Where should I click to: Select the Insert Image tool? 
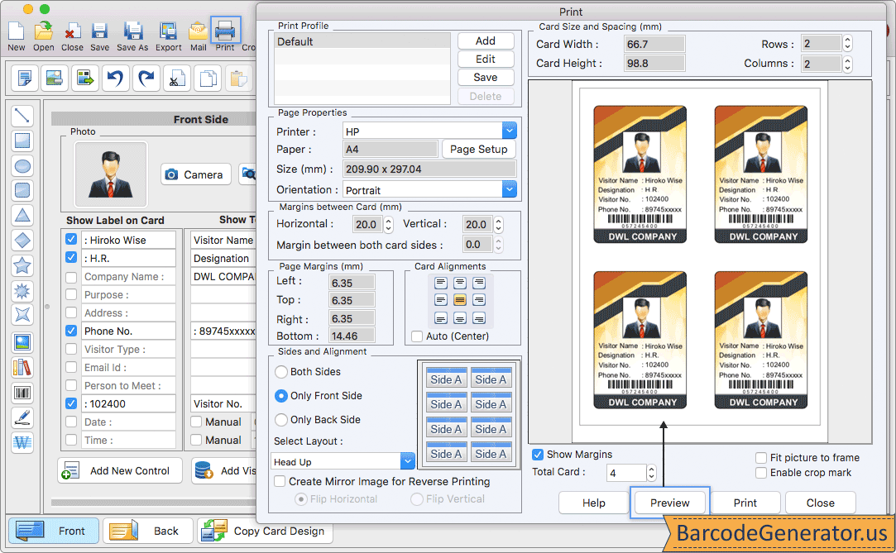click(x=22, y=342)
